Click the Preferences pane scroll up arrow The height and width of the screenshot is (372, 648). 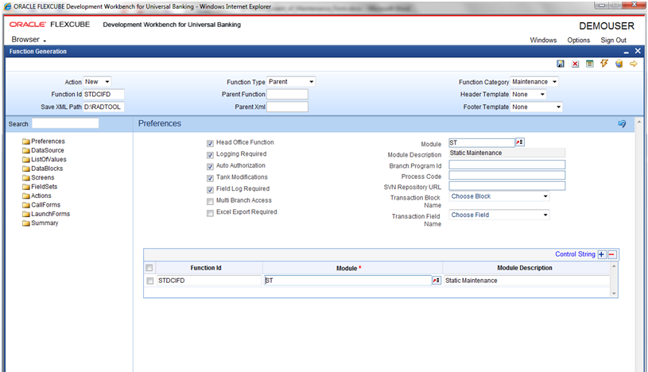tap(639, 123)
